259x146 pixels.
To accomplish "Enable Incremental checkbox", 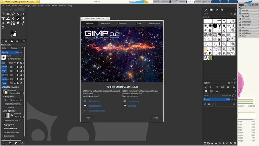I will coord(3,136).
